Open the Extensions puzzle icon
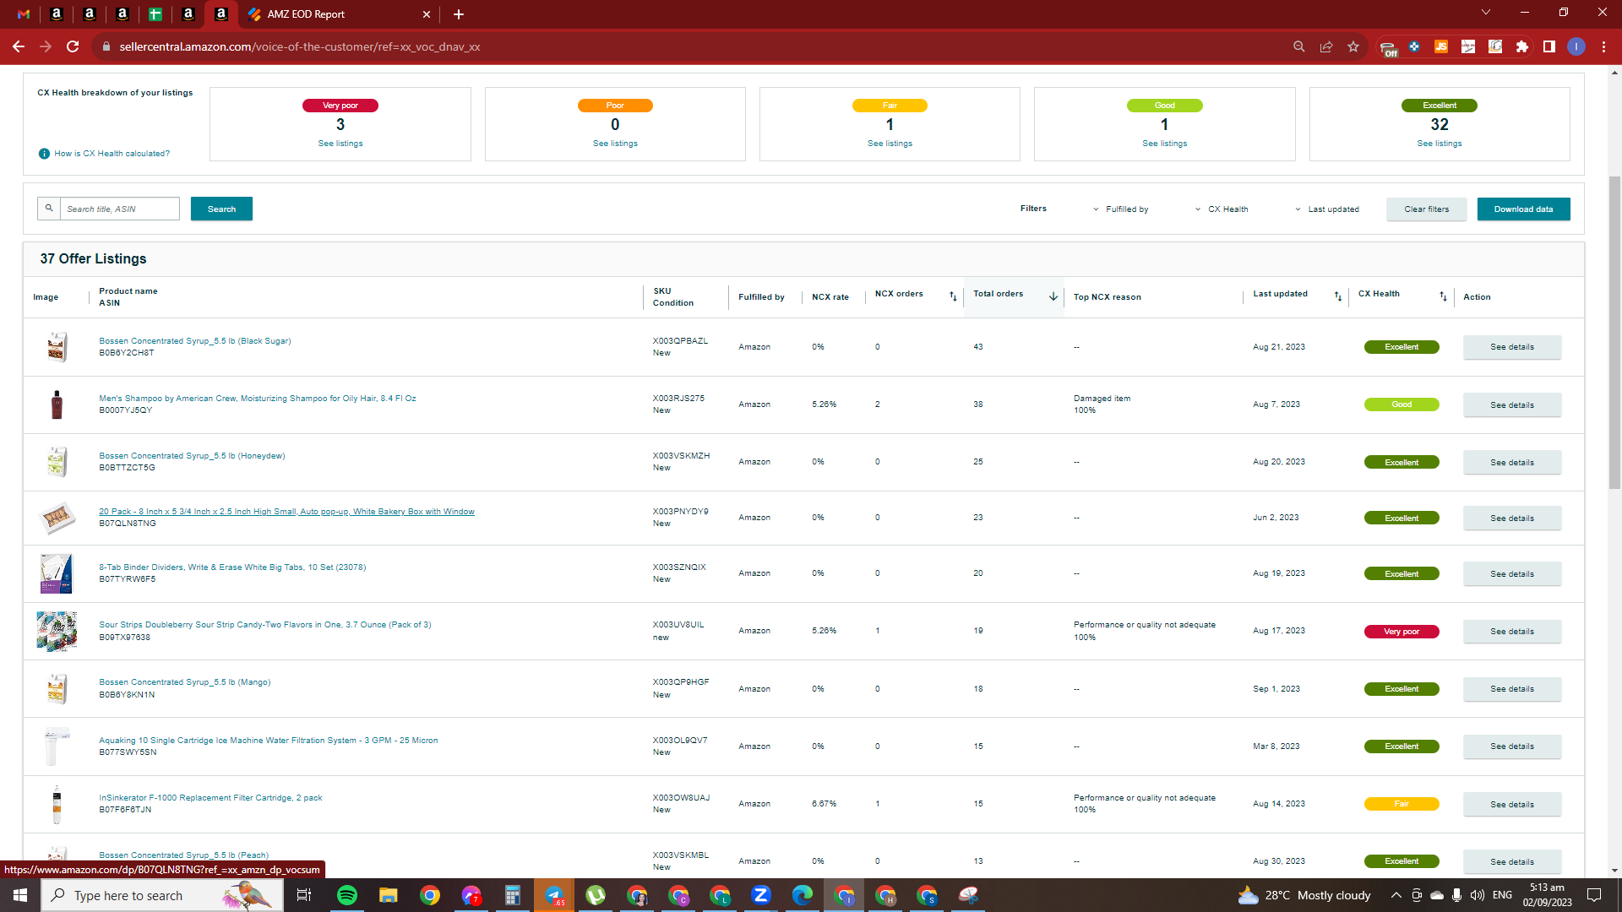Image resolution: width=1622 pixels, height=912 pixels. pos(1522,46)
